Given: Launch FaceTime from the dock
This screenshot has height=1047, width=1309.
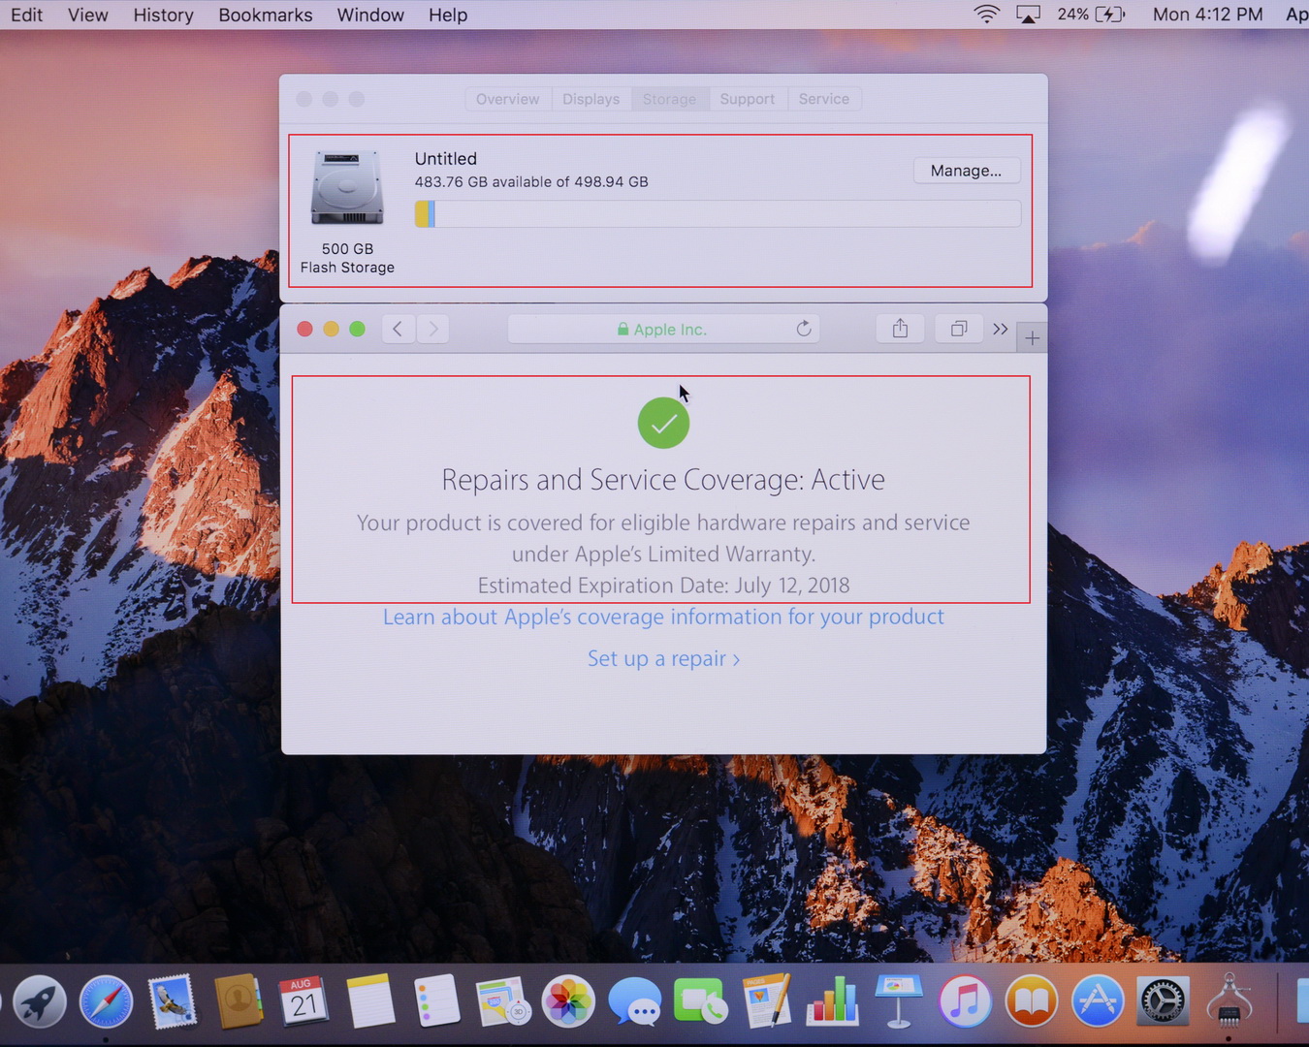Looking at the screenshot, I should pyautogui.click(x=700, y=1001).
